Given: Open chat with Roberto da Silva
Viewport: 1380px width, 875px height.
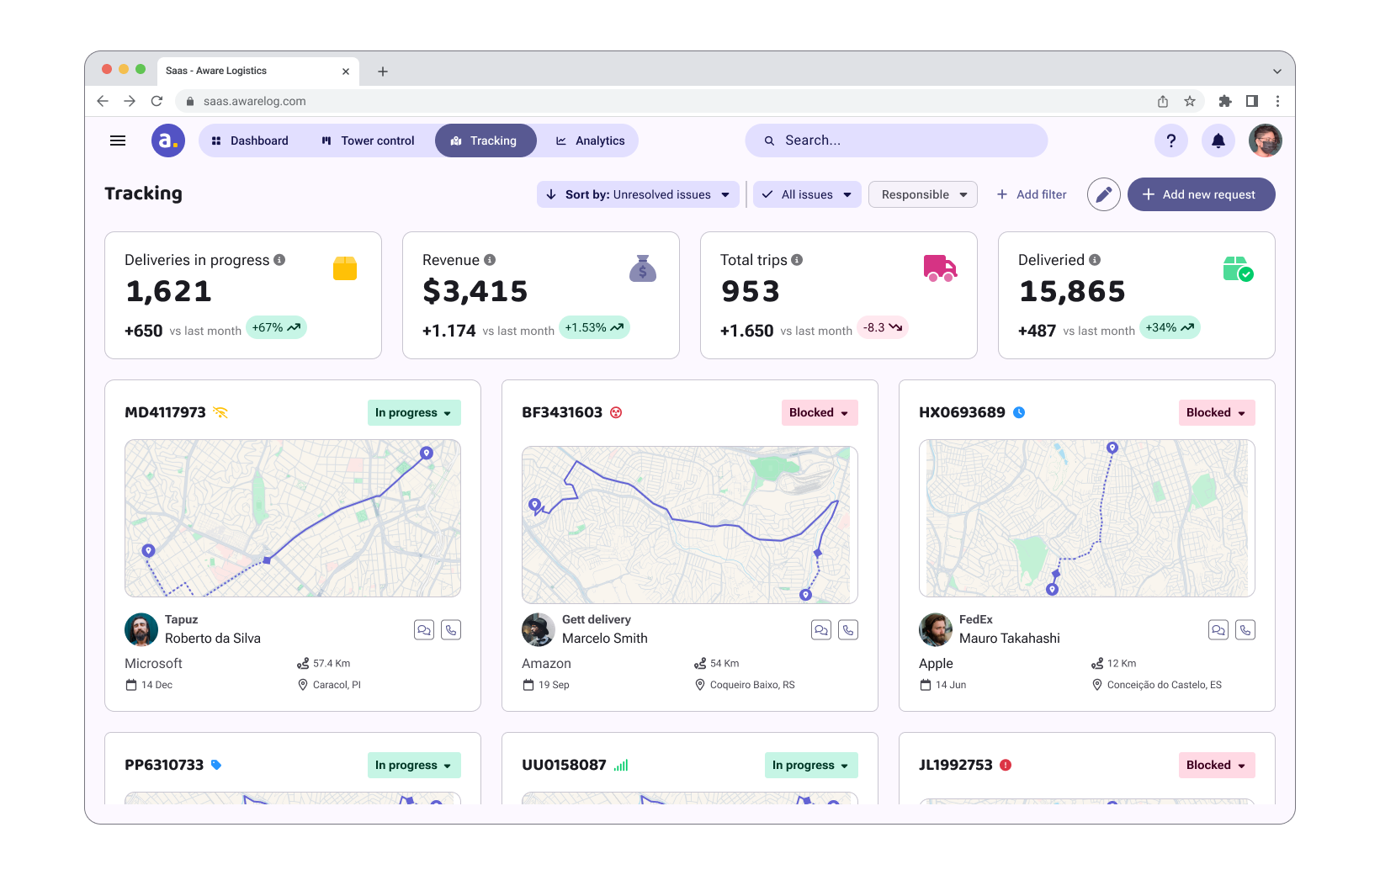Looking at the screenshot, I should point(424,629).
